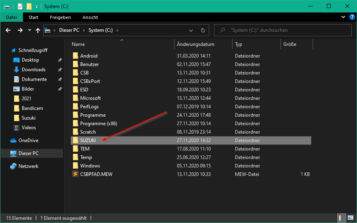Unpin Bilder using its pin icon

click(60, 89)
